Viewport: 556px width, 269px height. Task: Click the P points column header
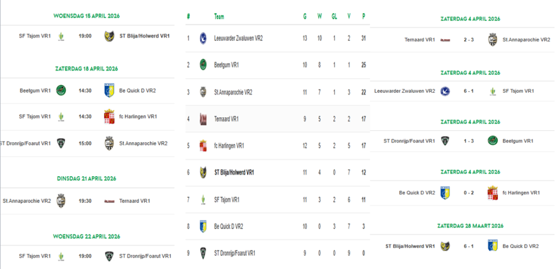click(363, 16)
